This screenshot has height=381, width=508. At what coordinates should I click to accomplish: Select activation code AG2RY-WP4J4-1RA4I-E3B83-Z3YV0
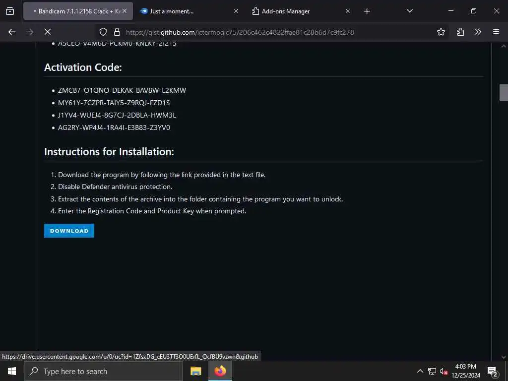(114, 127)
